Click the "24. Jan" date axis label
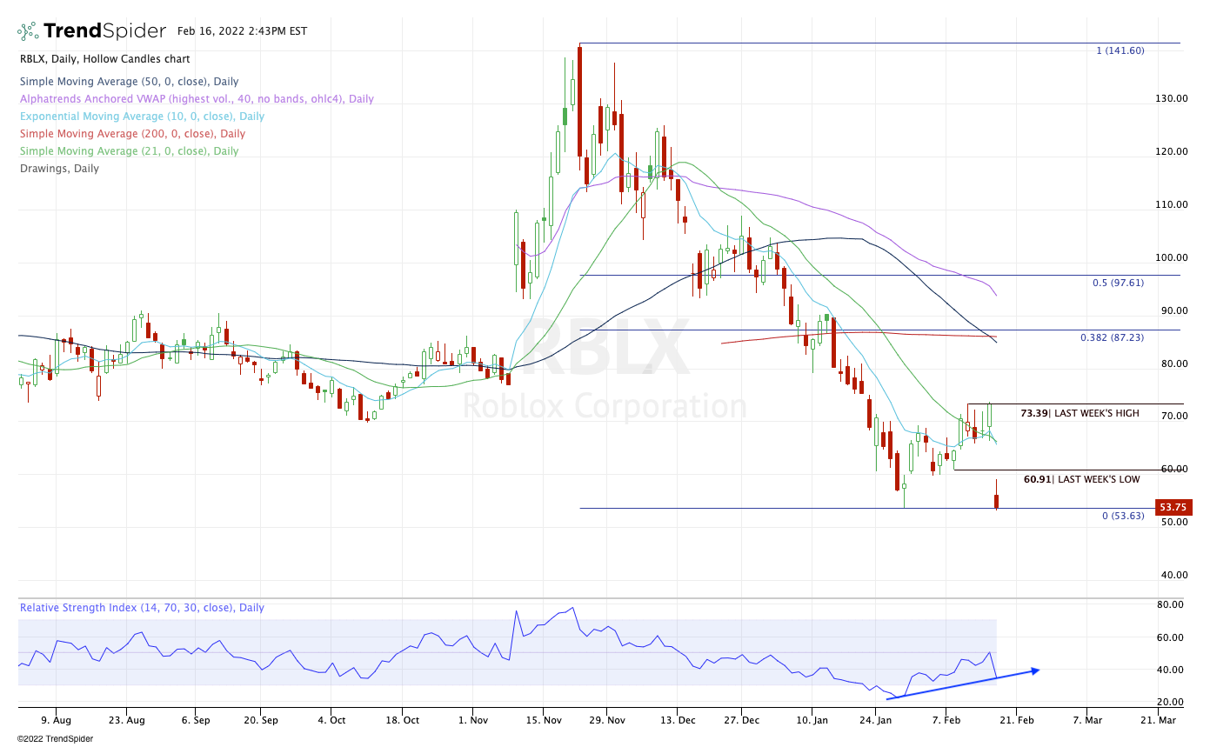The image size is (1210, 747). point(877,720)
